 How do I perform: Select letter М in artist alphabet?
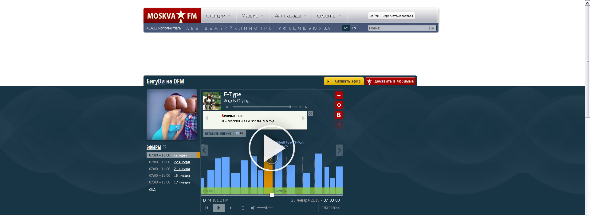[246, 28]
